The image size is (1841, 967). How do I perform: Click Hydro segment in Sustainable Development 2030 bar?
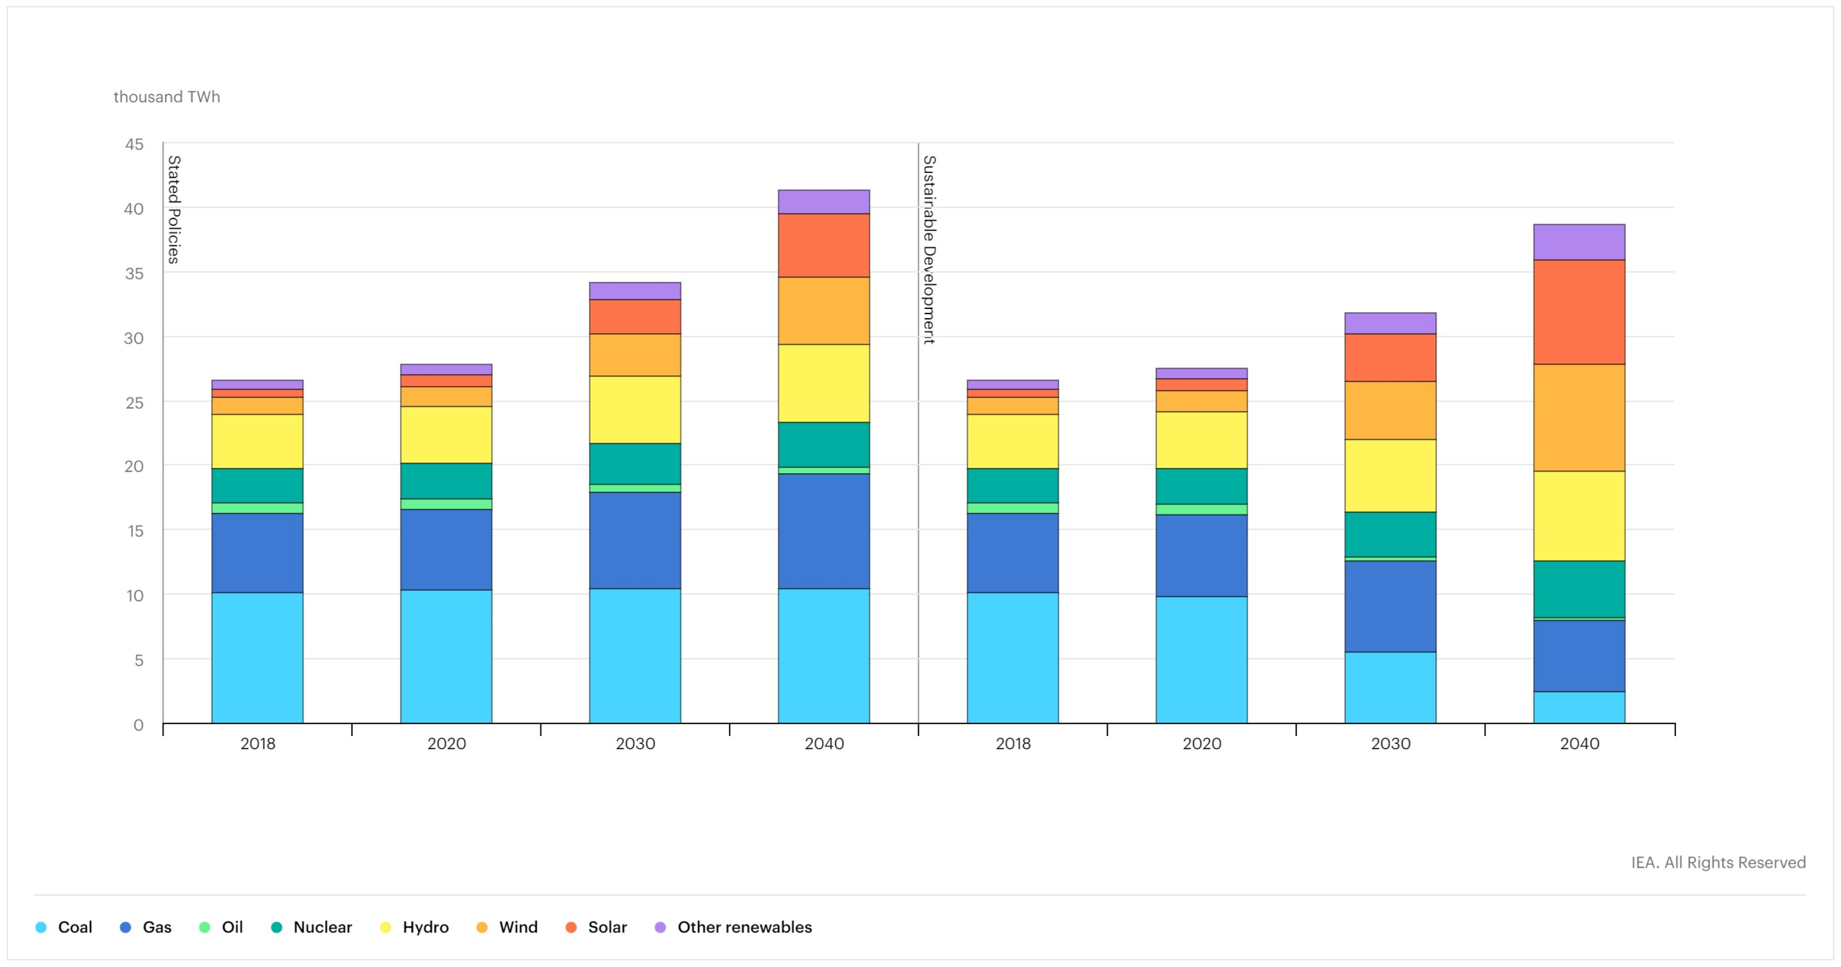coord(1390,475)
